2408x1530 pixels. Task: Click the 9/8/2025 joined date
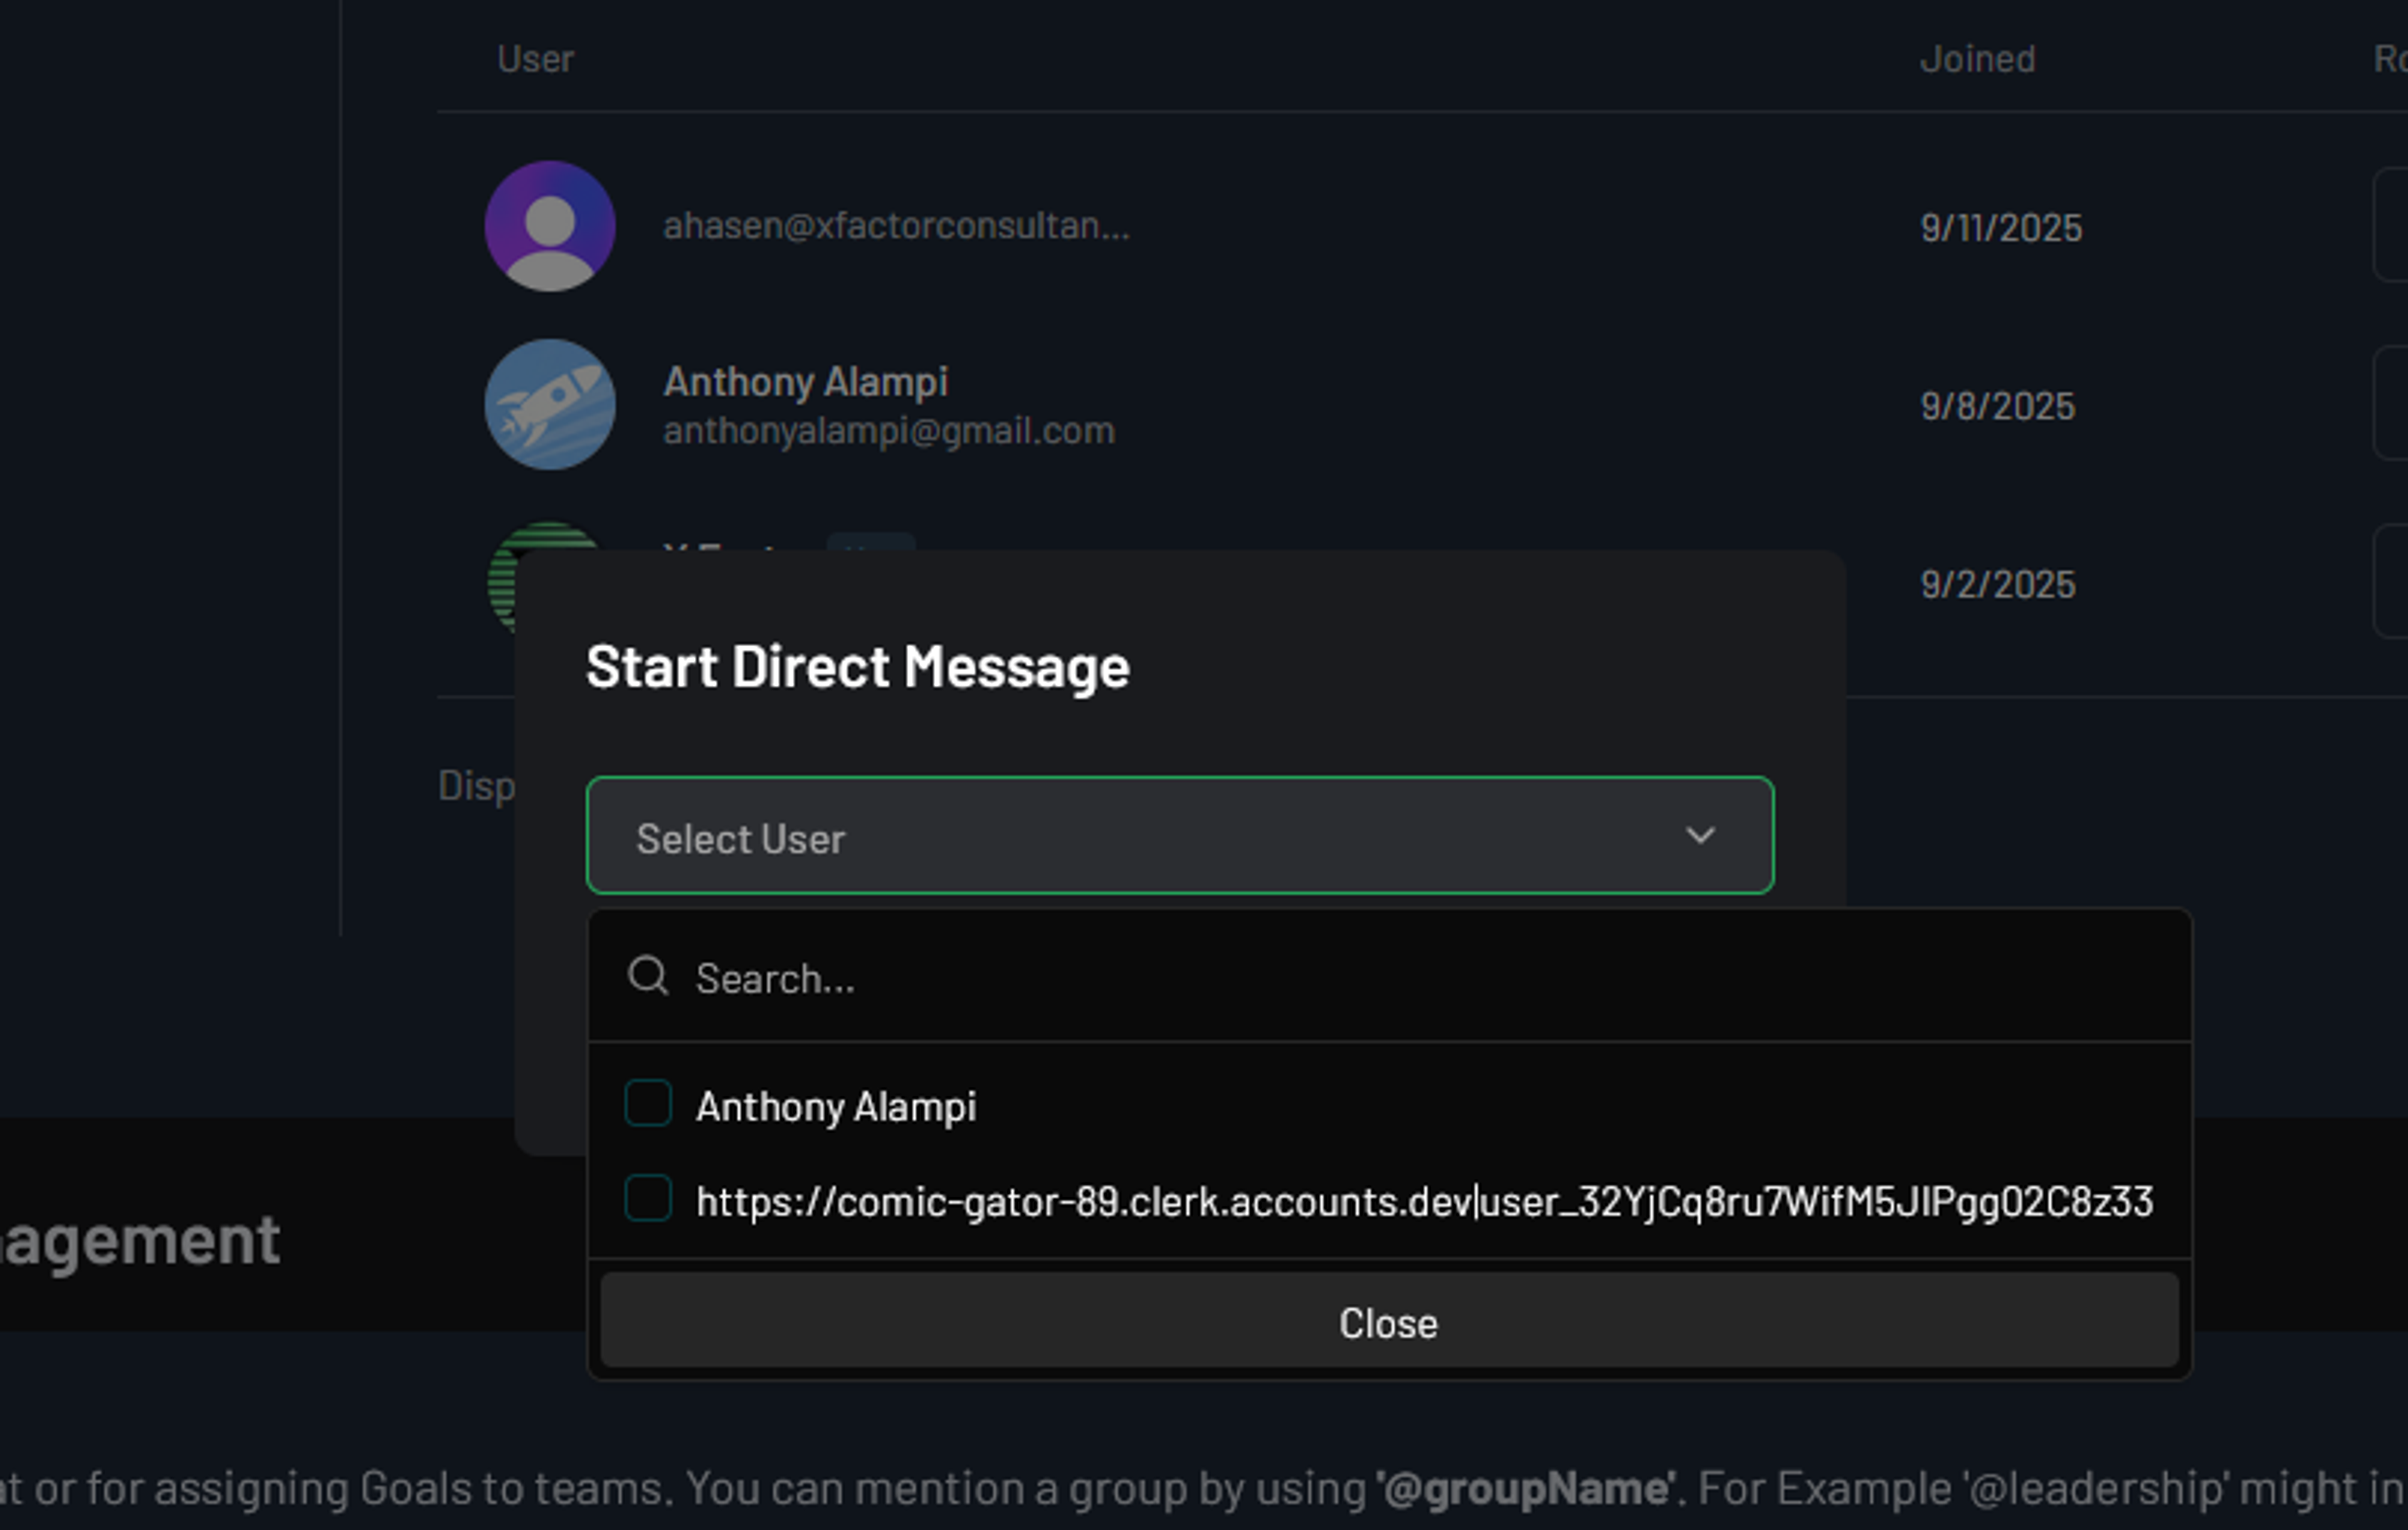(x=1997, y=406)
